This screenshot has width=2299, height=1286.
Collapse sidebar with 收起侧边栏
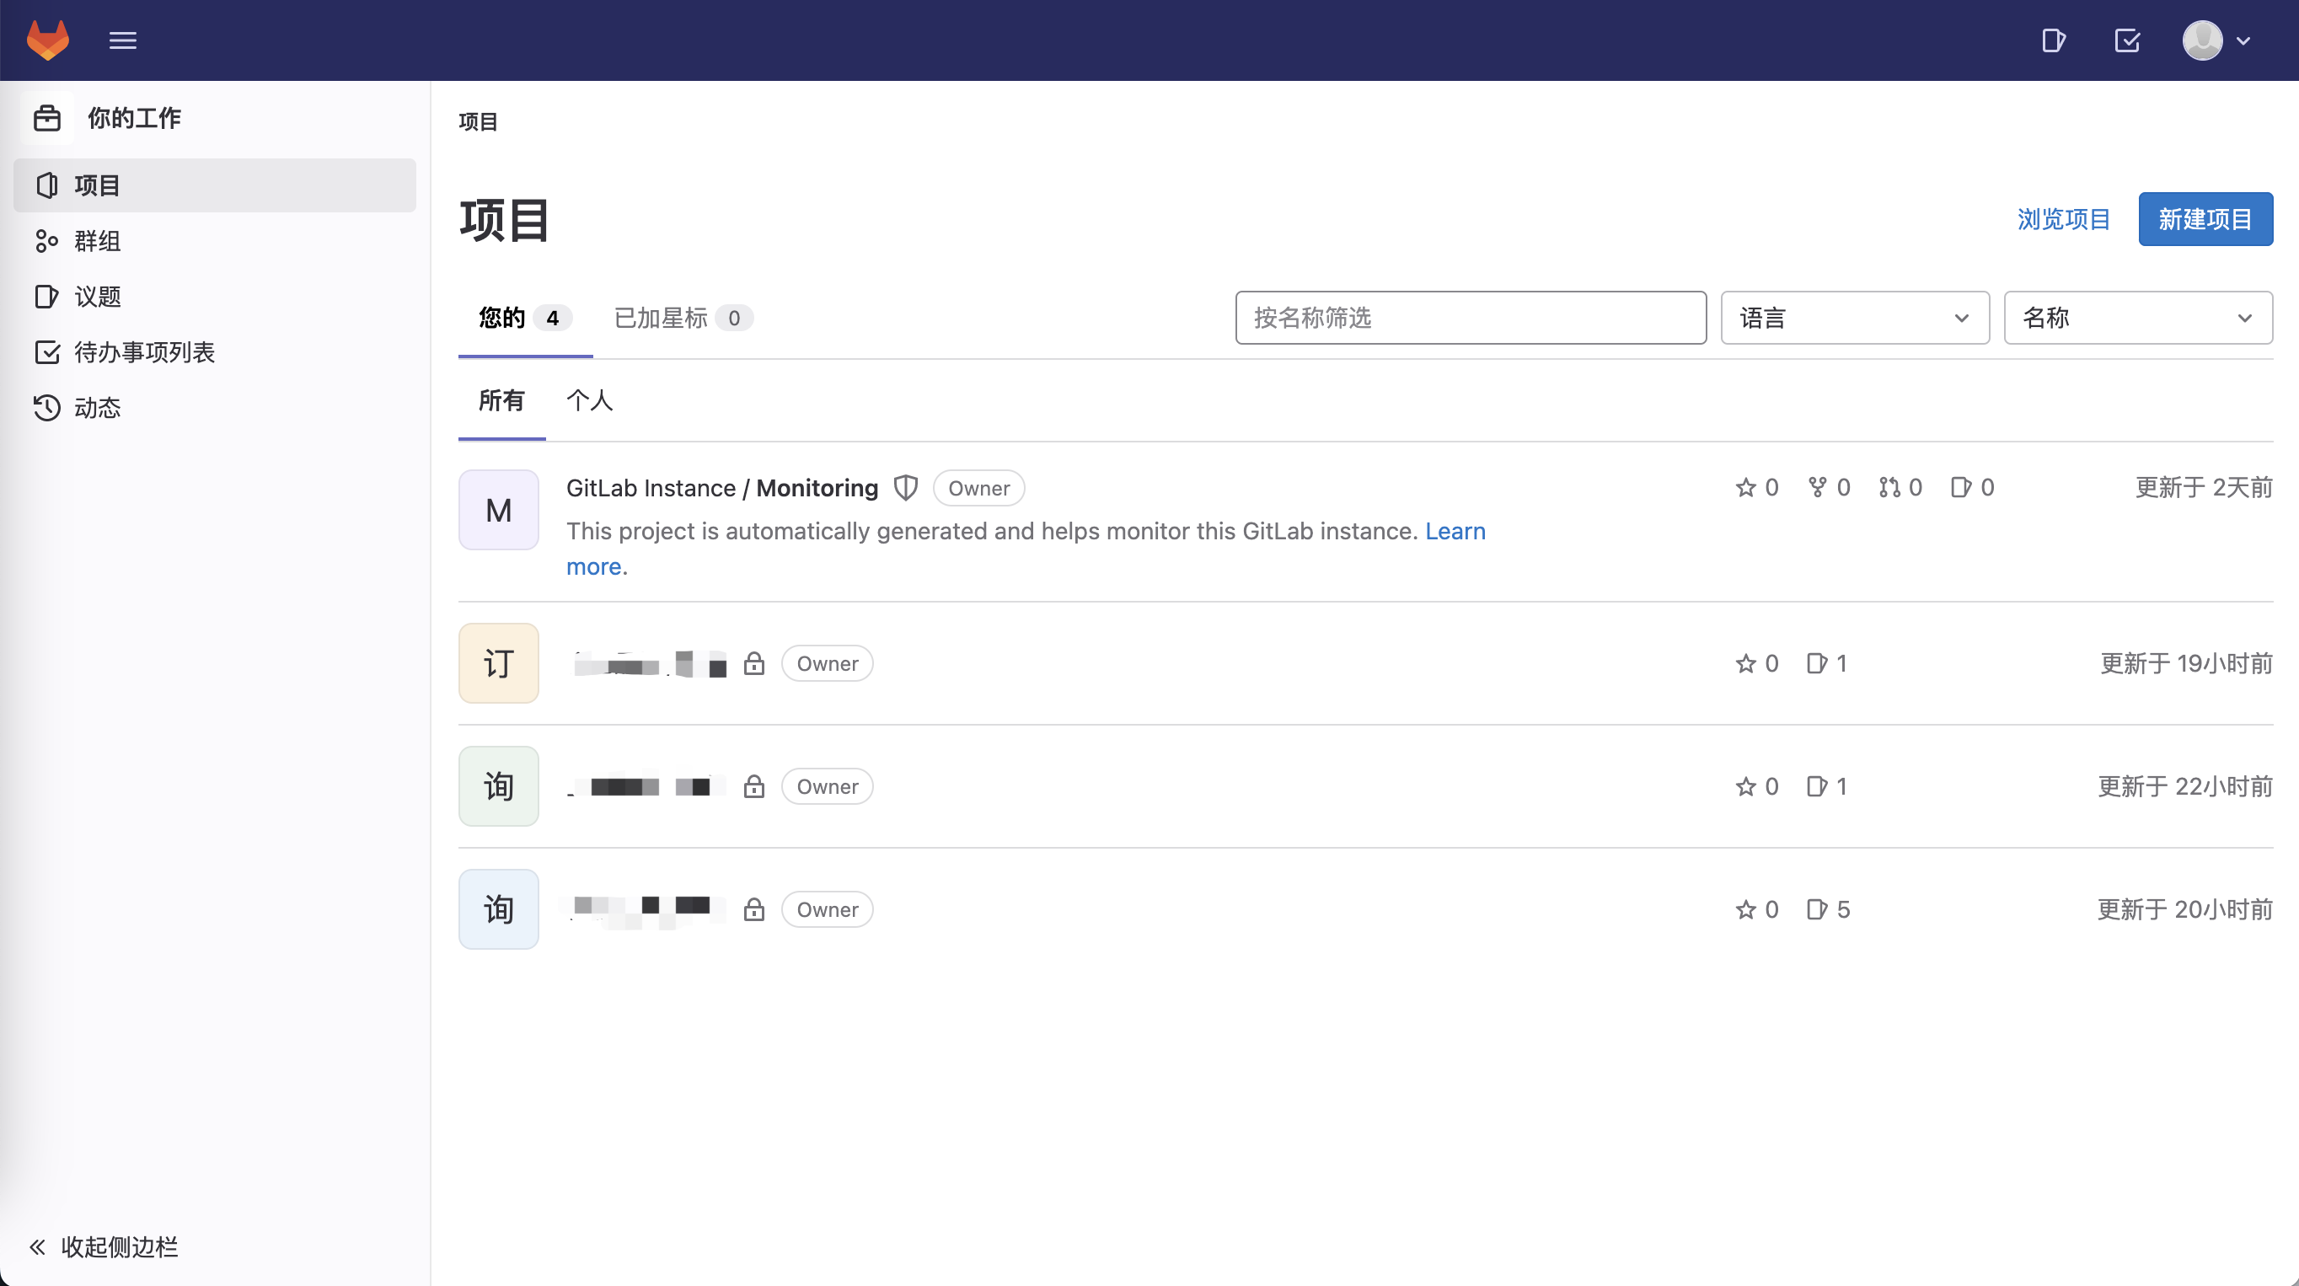coord(104,1246)
